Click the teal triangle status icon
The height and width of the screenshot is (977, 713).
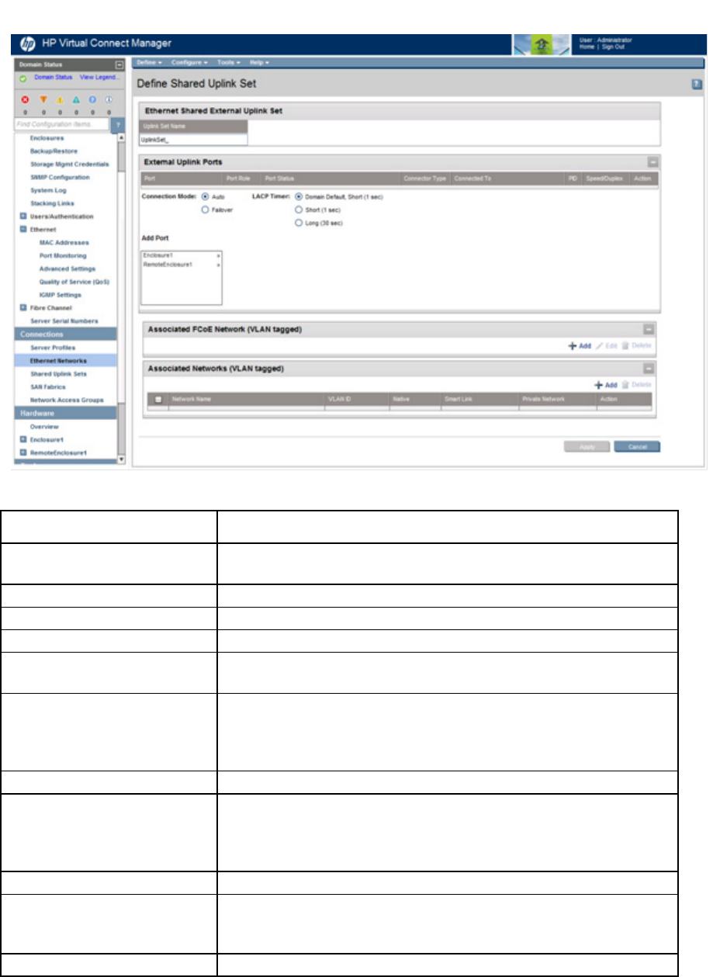[x=76, y=100]
